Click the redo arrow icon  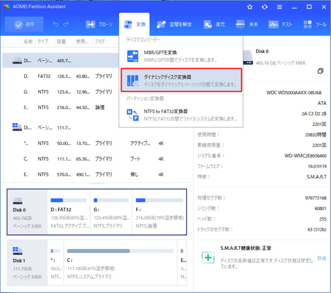click(66, 24)
